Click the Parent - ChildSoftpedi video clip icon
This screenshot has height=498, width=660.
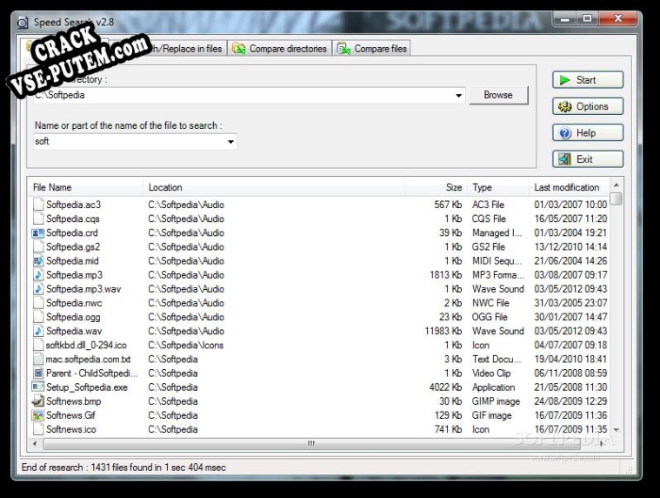coord(38,373)
